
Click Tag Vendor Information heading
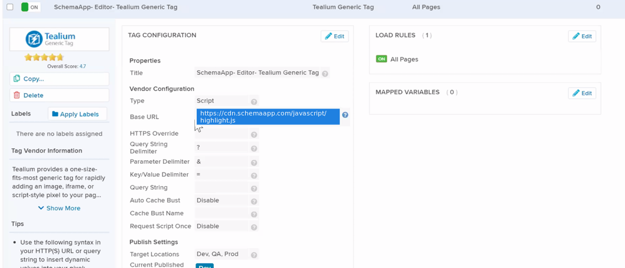click(47, 151)
